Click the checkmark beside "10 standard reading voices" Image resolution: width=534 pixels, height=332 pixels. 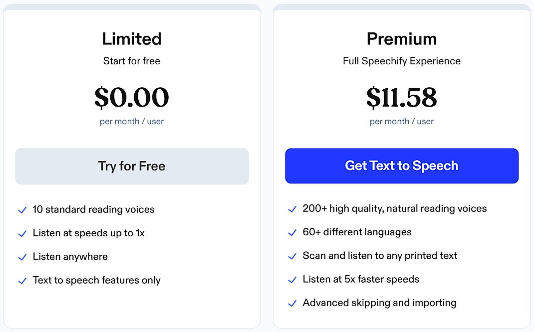(22, 210)
